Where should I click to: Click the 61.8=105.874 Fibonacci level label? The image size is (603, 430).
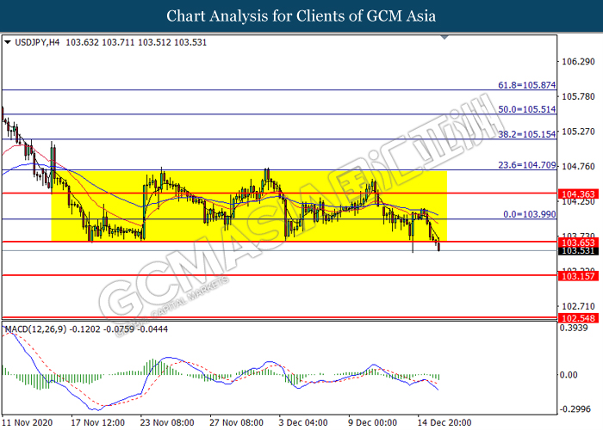point(527,85)
